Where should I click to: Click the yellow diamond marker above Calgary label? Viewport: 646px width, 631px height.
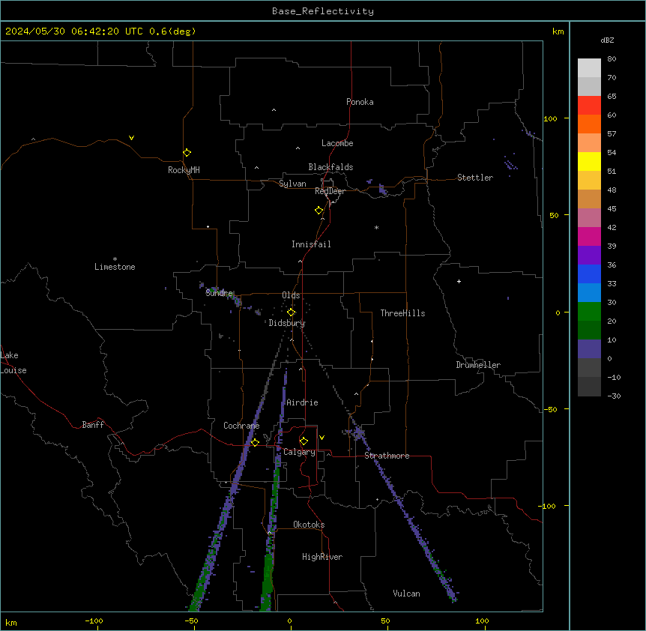click(304, 441)
